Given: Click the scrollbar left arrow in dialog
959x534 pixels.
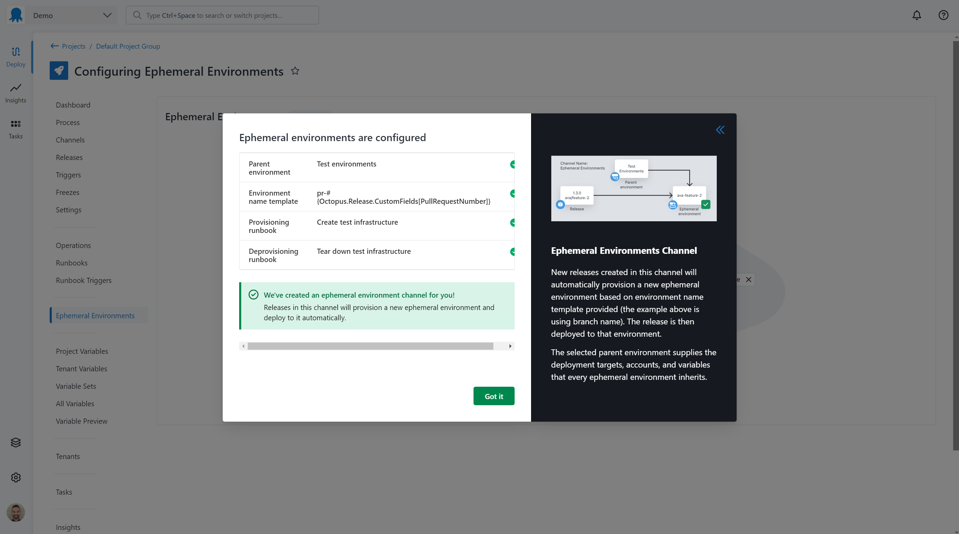Looking at the screenshot, I should (244, 346).
